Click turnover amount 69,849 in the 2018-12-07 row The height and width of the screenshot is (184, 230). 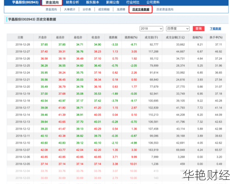coord(180,150)
